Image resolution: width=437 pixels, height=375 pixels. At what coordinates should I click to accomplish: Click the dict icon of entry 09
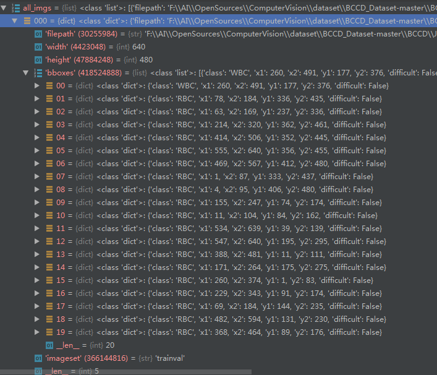(49, 202)
